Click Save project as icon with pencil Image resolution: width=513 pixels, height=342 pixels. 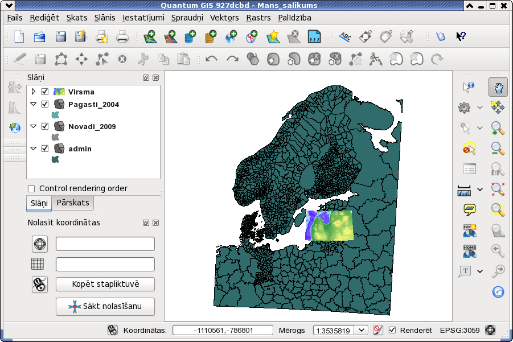(81, 36)
